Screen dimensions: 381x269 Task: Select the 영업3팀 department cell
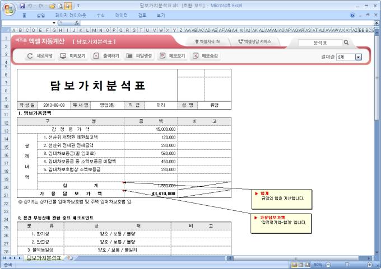[x=107, y=105]
